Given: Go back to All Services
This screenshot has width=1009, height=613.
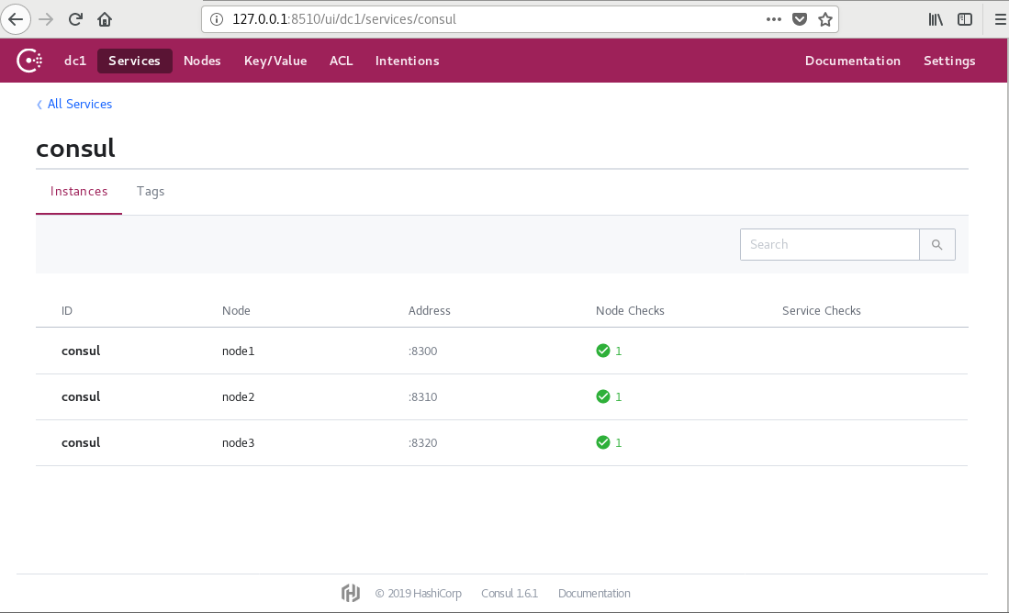Looking at the screenshot, I should [74, 104].
